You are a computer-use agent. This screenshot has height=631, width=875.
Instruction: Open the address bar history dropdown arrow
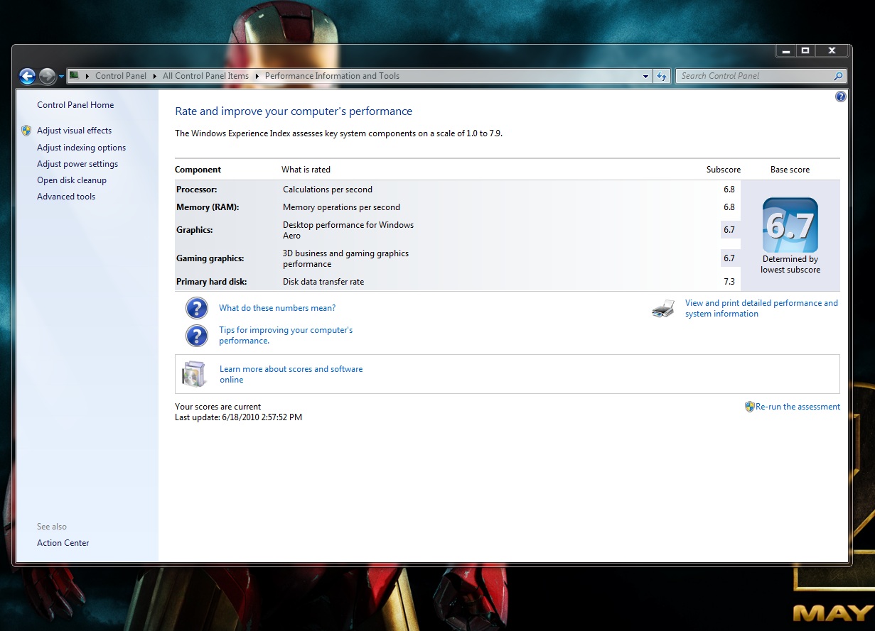[x=645, y=76]
